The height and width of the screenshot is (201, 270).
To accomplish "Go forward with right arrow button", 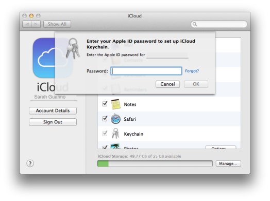I will [x=36, y=24].
